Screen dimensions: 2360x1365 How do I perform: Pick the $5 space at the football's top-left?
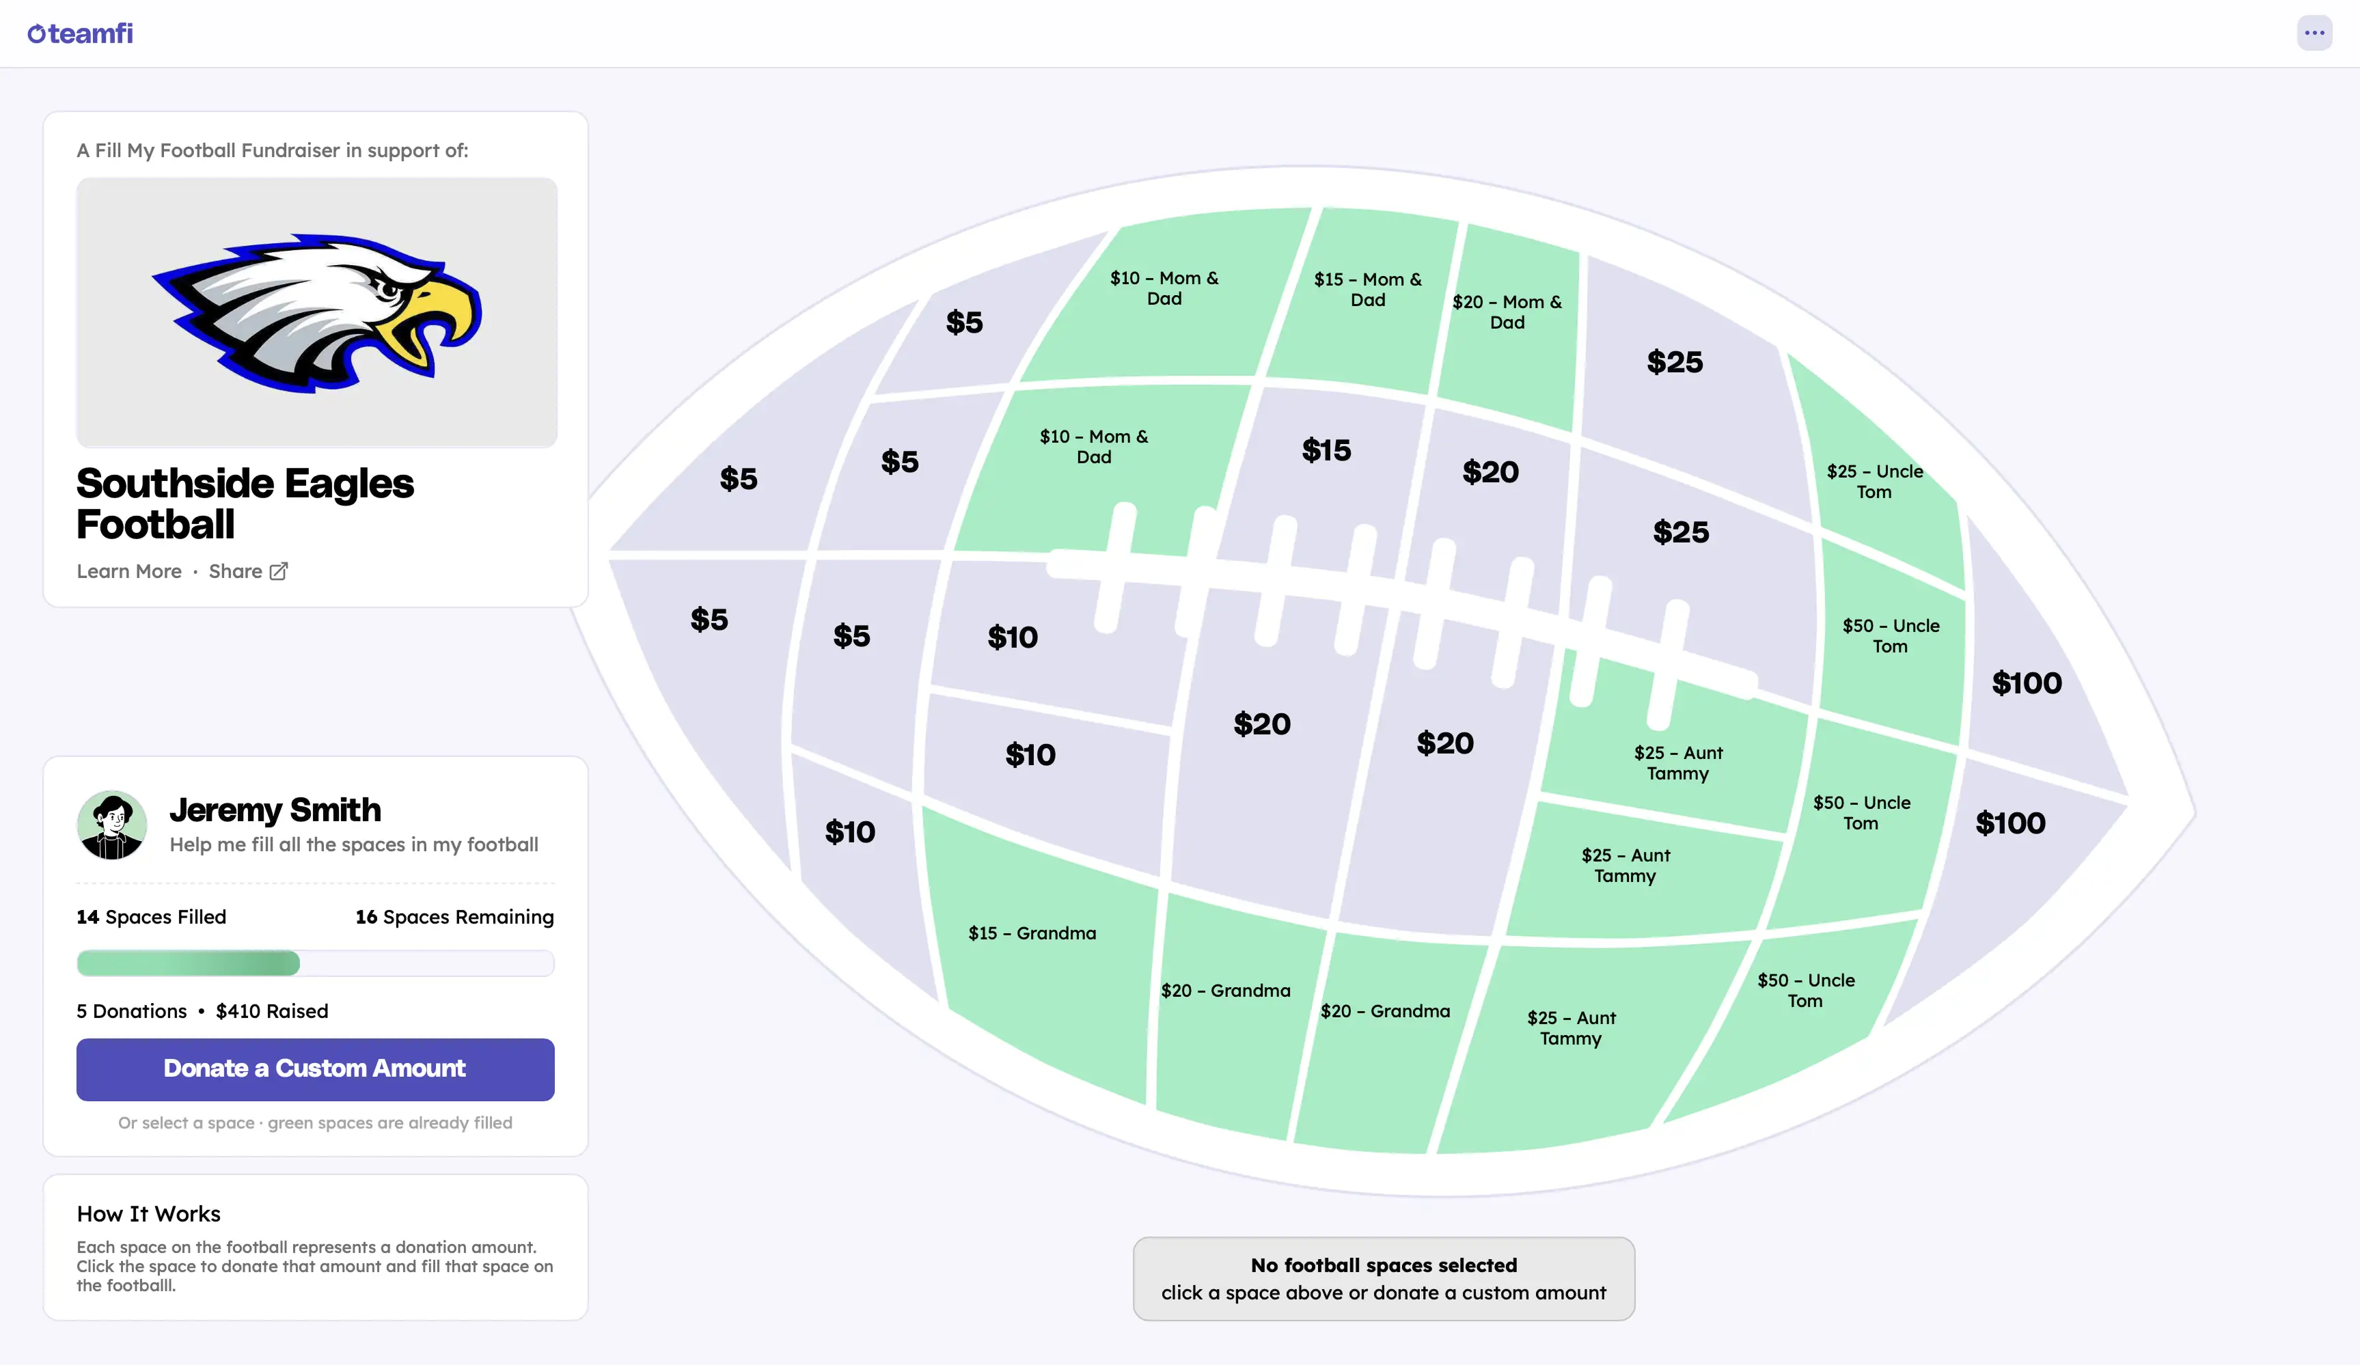(965, 323)
